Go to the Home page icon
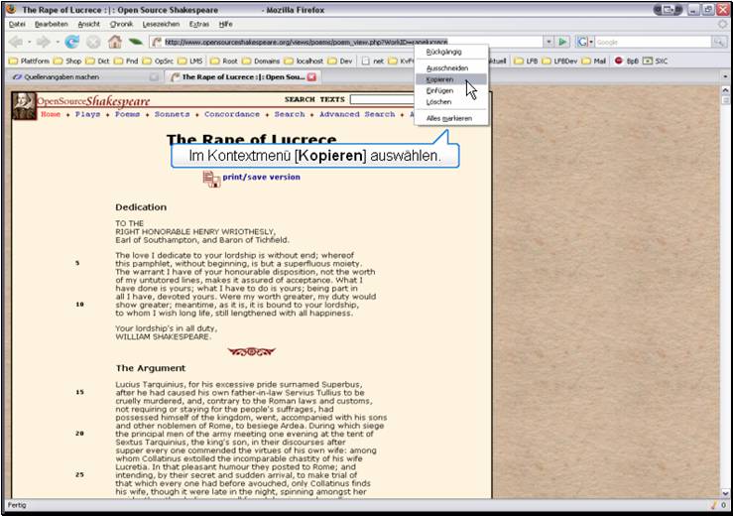The width and height of the screenshot is (733, 516). click(x=115, y=42)
